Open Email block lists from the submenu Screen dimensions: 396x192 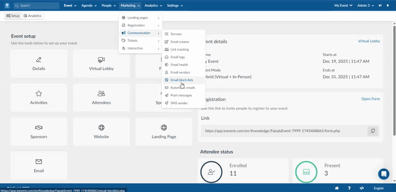click(x=183, y=80)
